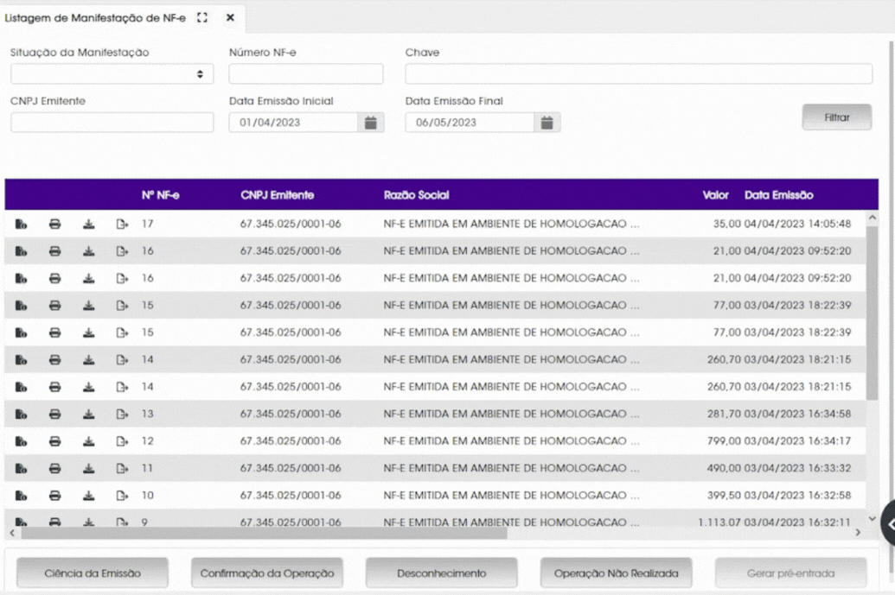Click the file export icon for NF-e 10
The image size is (895, 595).
pyautogui.click(x=122, y=496)
